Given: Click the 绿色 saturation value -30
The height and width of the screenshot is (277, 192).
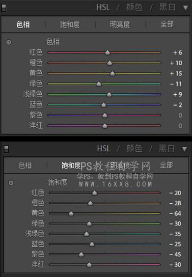Looking at the screenshot, I should [175, 223].
